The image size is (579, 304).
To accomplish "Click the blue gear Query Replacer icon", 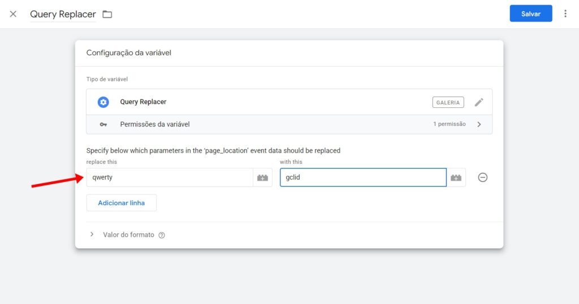I will coord(103,102).
